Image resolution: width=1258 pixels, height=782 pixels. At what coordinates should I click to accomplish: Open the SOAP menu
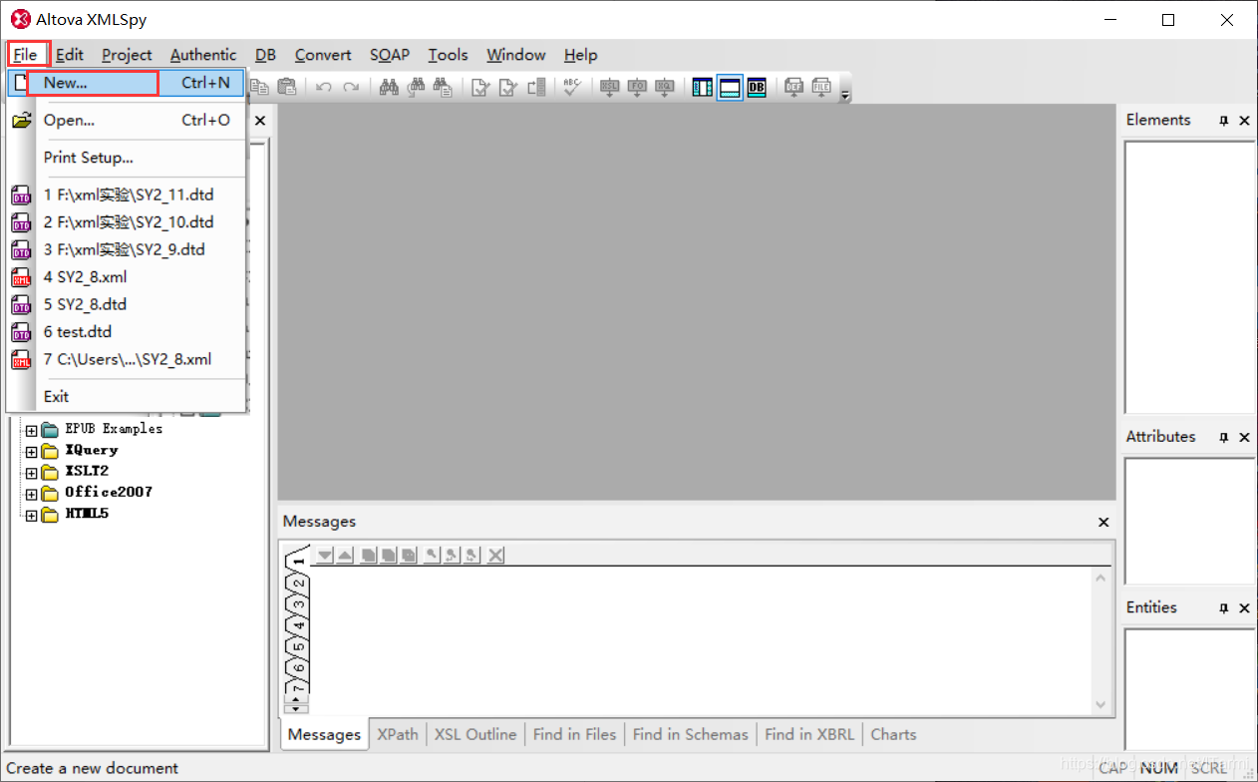pyautogui.click(x=390, y=55)
